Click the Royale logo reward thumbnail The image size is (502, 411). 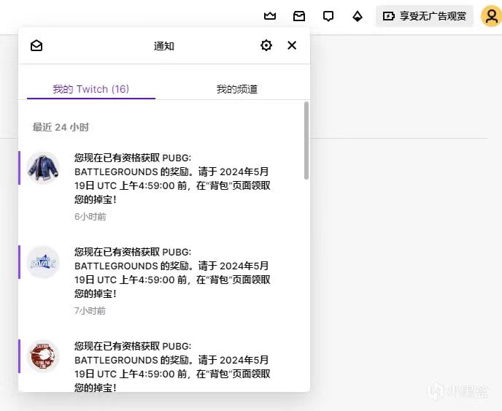point(42,262)
